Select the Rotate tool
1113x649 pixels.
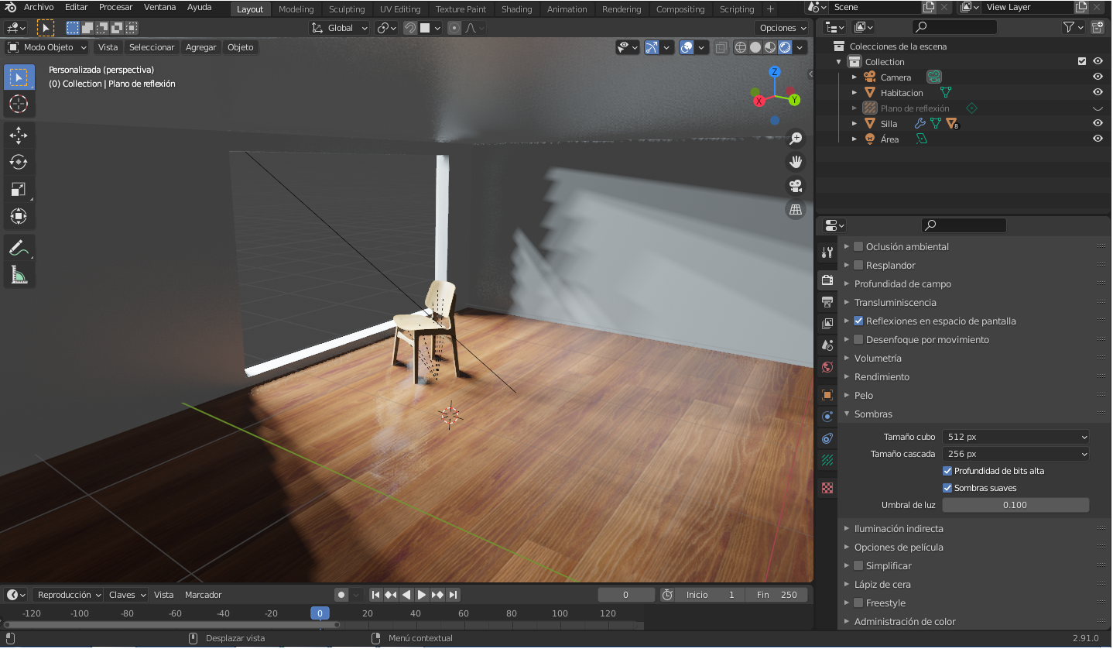click(19, 162)
